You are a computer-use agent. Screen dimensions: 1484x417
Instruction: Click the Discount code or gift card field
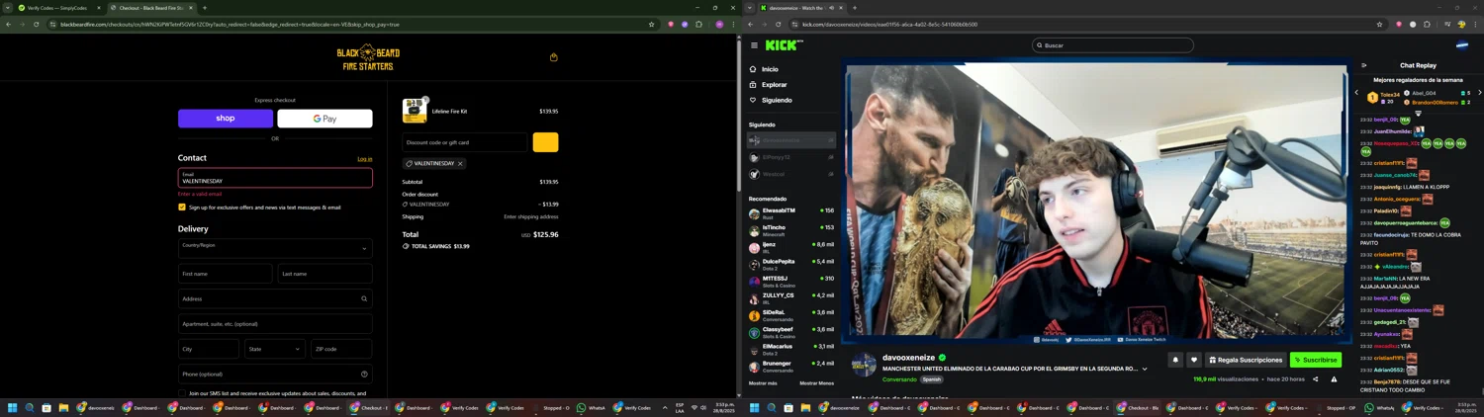click(465, 142)
